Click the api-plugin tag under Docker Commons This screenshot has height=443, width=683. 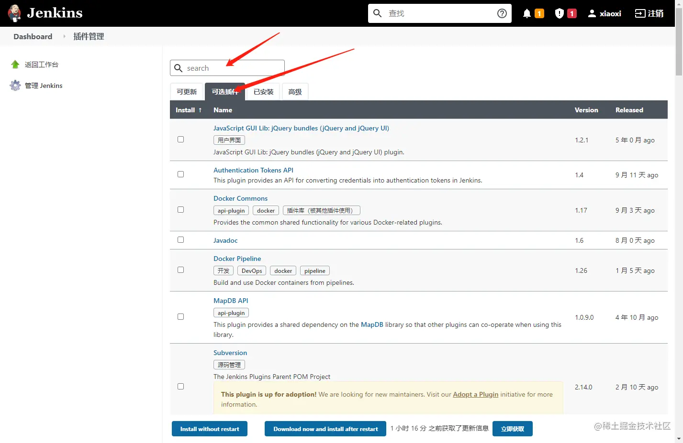[231, 210]
